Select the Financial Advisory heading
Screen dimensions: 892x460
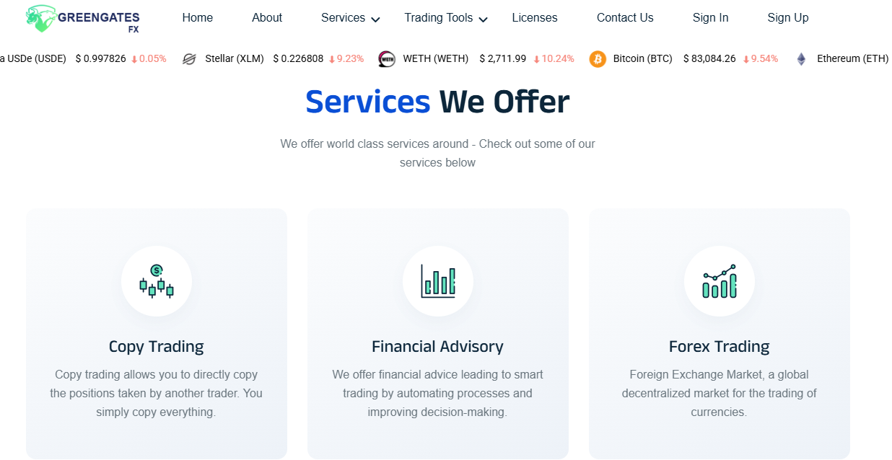(438, 347)
